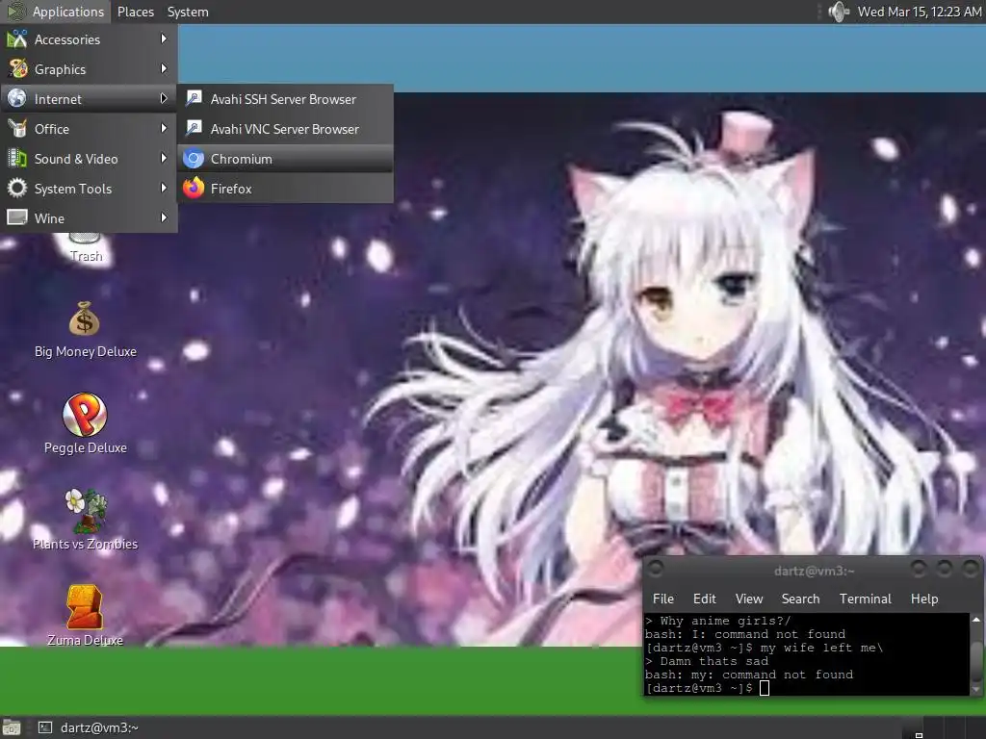Click the Internet globe icon
Screen dimensions: 986x739
pyautogui.click(x=17, y=99)
